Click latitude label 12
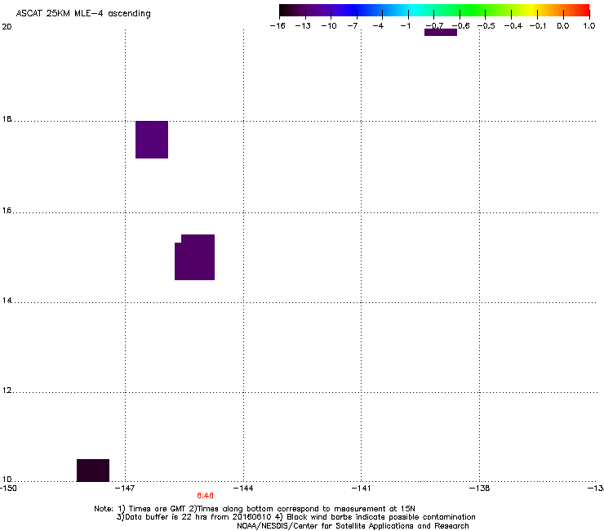Image resolution: width=604 pixels, height=531 pixels. (7, 390)
